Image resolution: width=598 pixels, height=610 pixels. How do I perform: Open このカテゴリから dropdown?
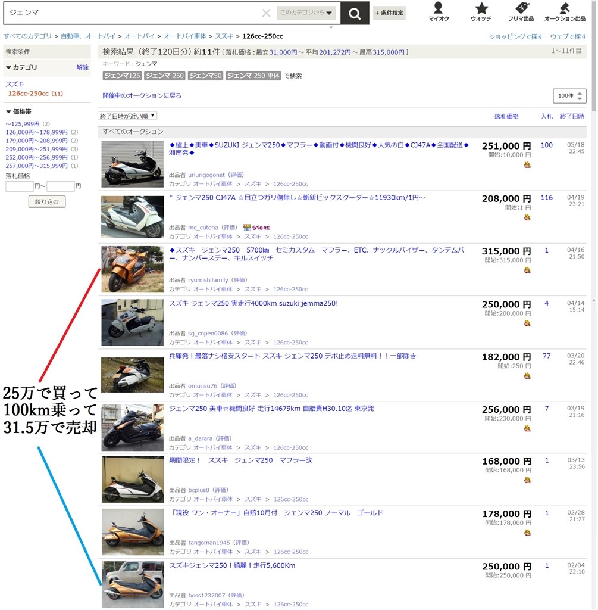306,13
